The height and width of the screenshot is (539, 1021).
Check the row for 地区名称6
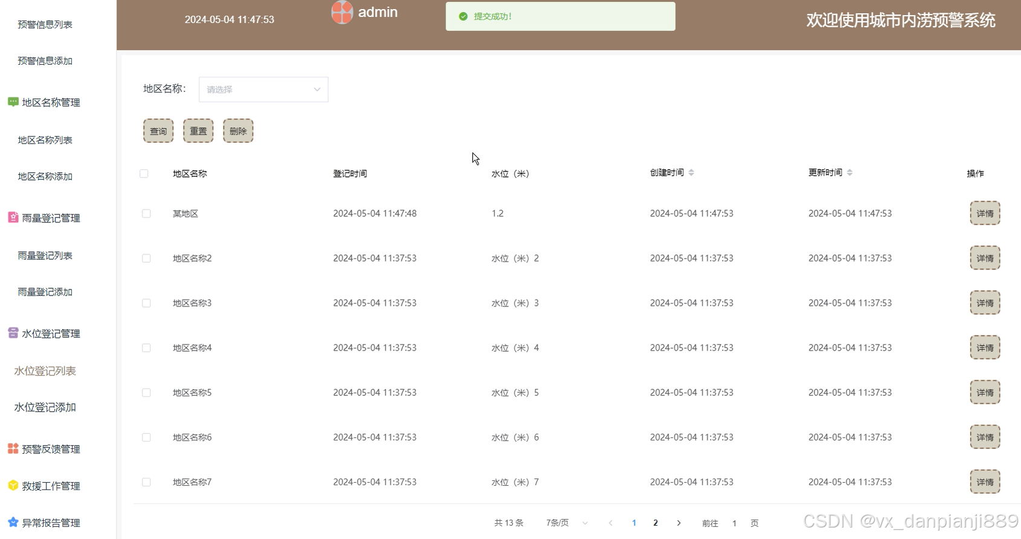click(x=146, y=437)
